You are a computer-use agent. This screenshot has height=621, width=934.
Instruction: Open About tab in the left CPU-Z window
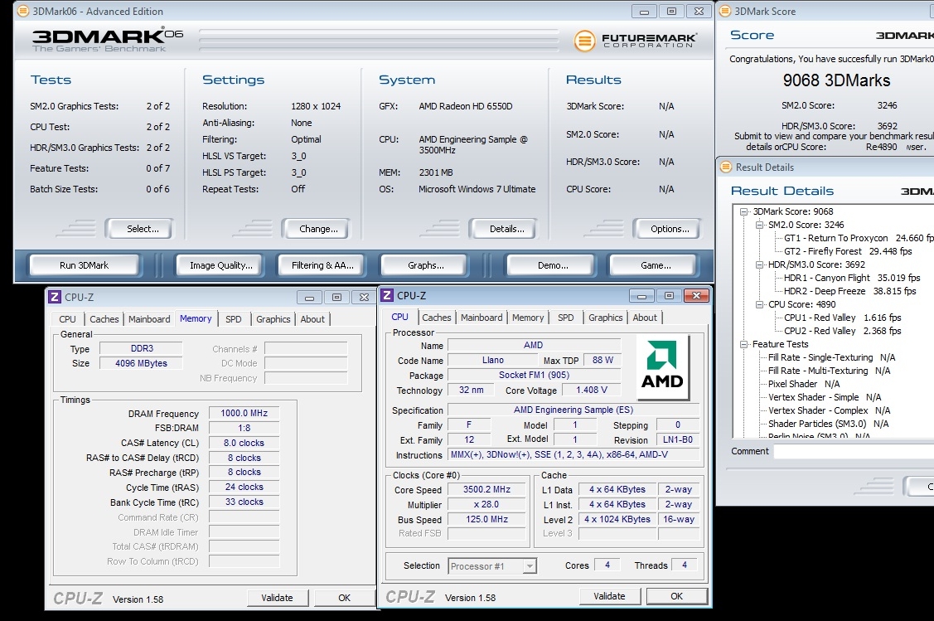pyautogui.click(x=312, y=319)
